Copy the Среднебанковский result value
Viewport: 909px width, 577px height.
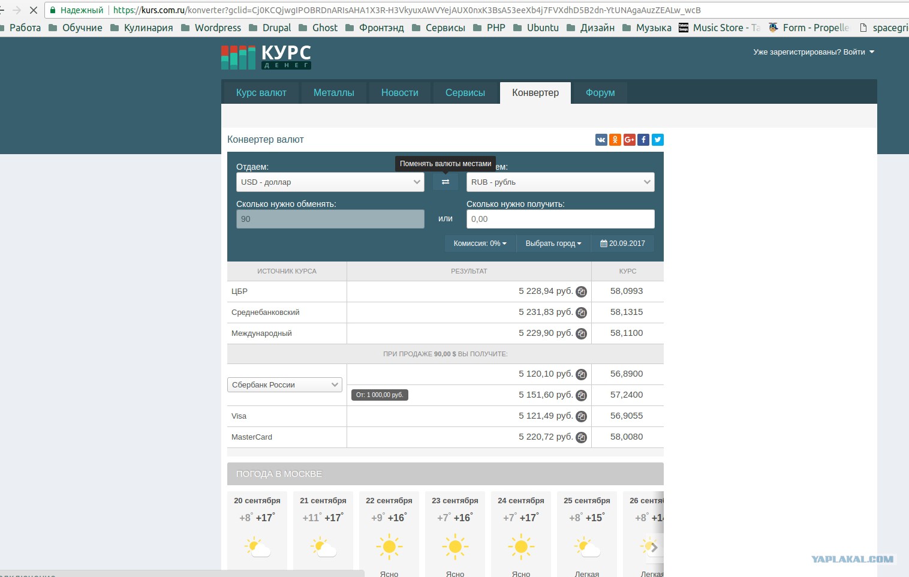(x=581, y=313)
